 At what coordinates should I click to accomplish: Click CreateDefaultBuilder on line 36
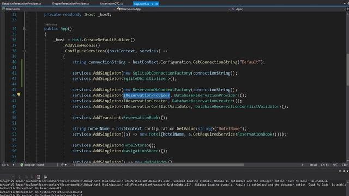pos(107,40)
